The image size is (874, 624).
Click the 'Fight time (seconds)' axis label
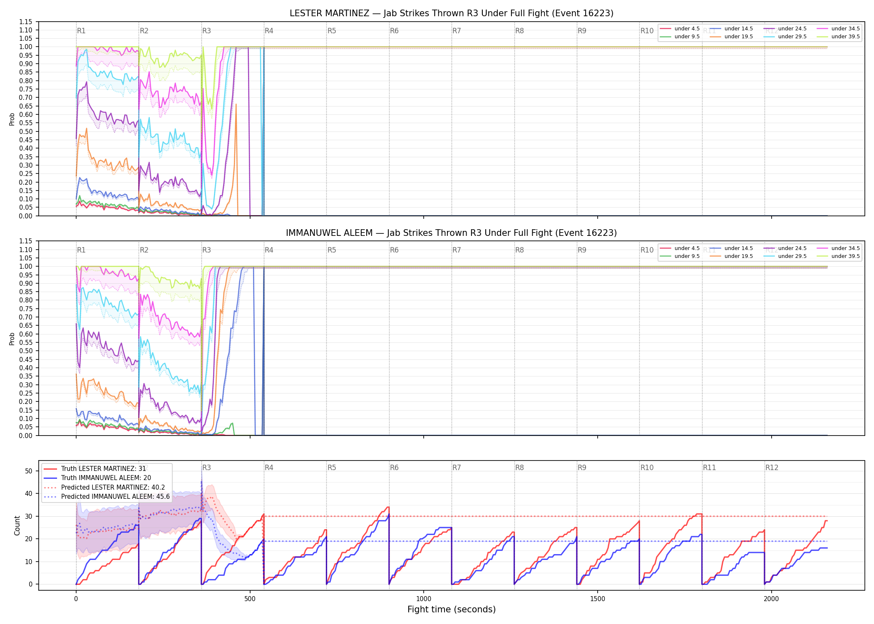452,609
